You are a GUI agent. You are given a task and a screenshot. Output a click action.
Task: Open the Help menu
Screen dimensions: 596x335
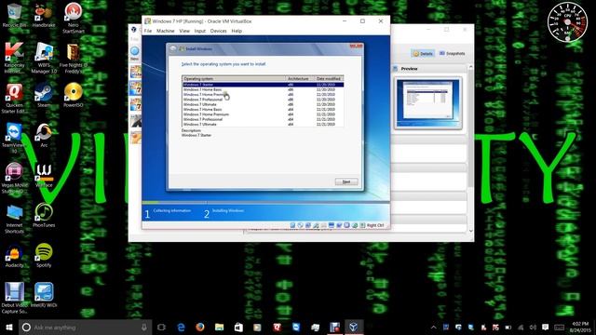click(237, 31)
